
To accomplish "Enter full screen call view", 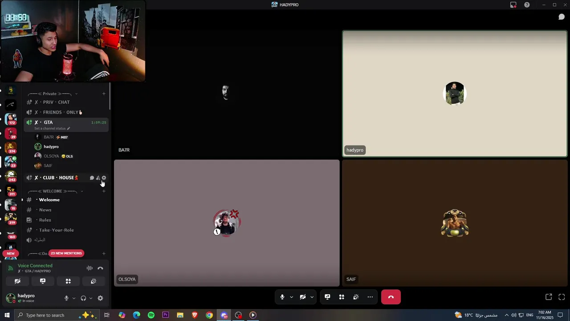I will (x=562, y=297).
